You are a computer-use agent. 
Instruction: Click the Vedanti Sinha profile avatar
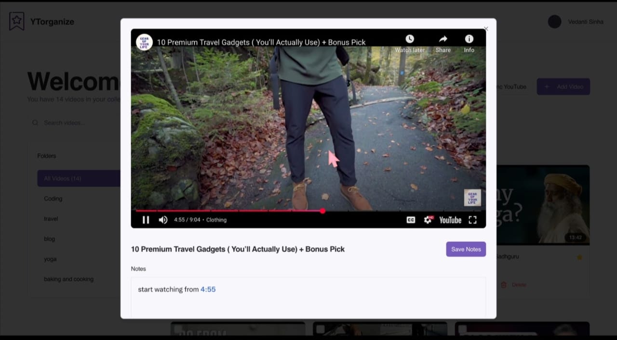(x=554, y=22)
